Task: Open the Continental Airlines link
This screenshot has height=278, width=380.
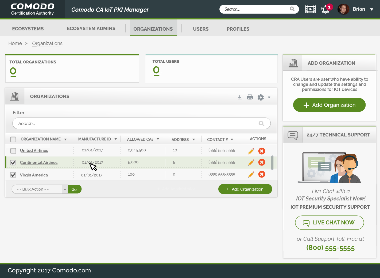Action: click(39, 163)
